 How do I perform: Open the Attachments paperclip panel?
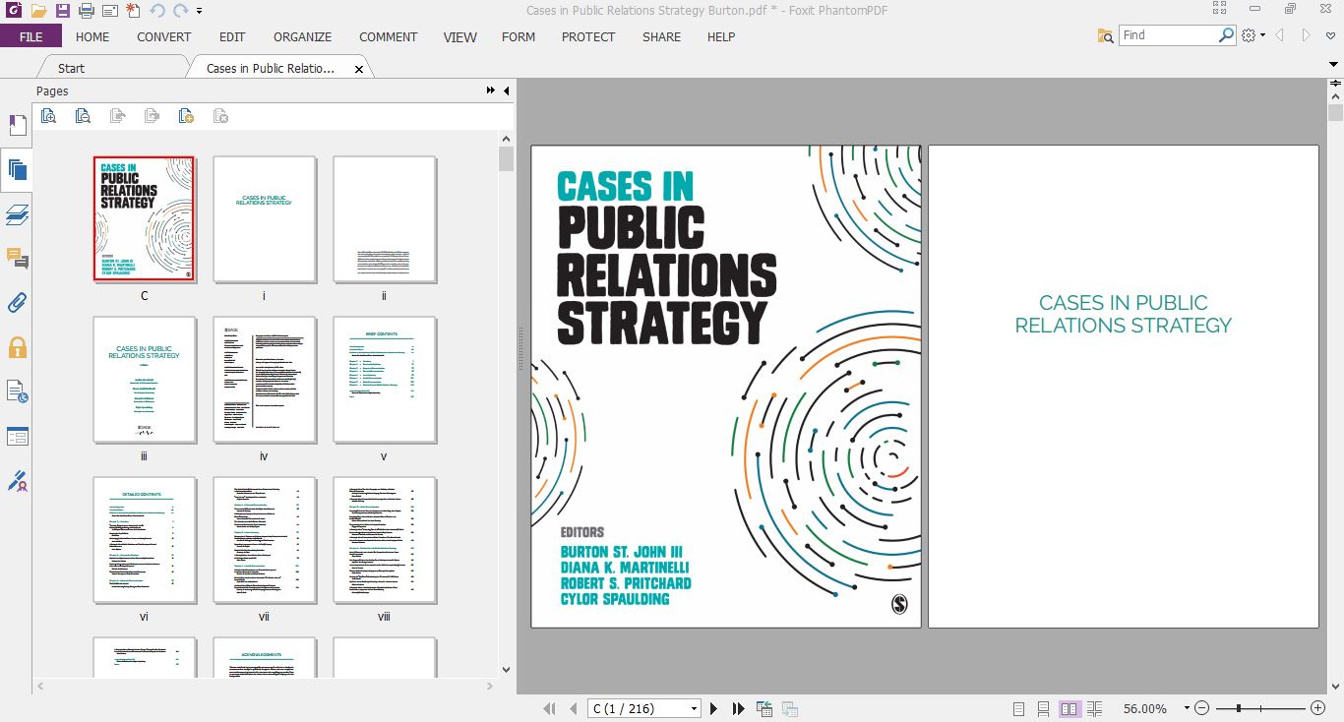[x=17, y=302]
